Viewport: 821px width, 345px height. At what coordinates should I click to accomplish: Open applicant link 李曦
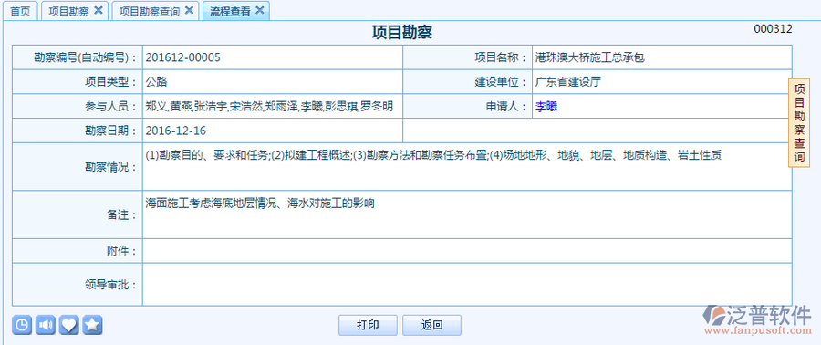pos(546,107)
